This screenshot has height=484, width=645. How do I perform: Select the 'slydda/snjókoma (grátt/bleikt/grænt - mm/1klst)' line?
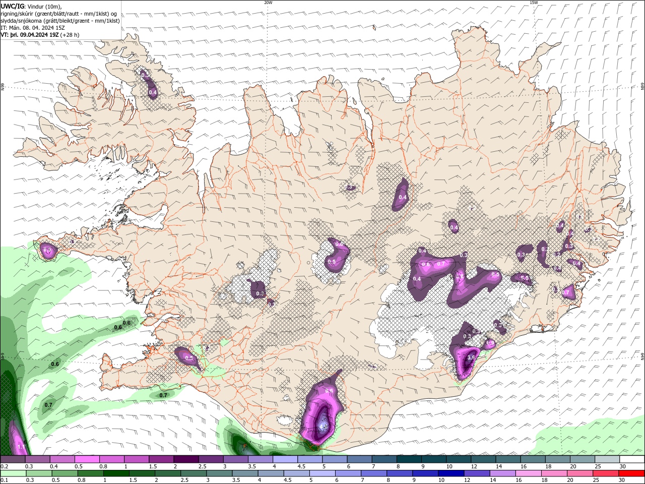60,21
